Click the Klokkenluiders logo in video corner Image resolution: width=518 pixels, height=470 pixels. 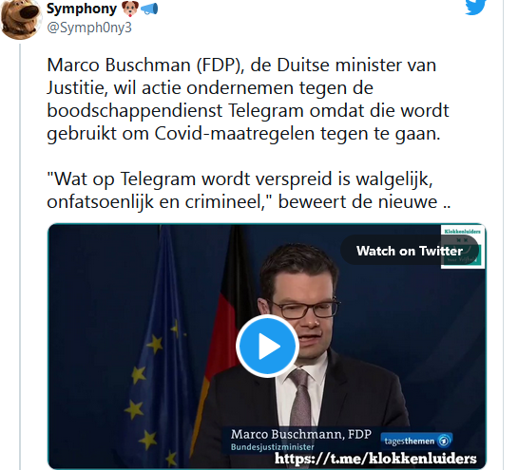tap(463, 247)
